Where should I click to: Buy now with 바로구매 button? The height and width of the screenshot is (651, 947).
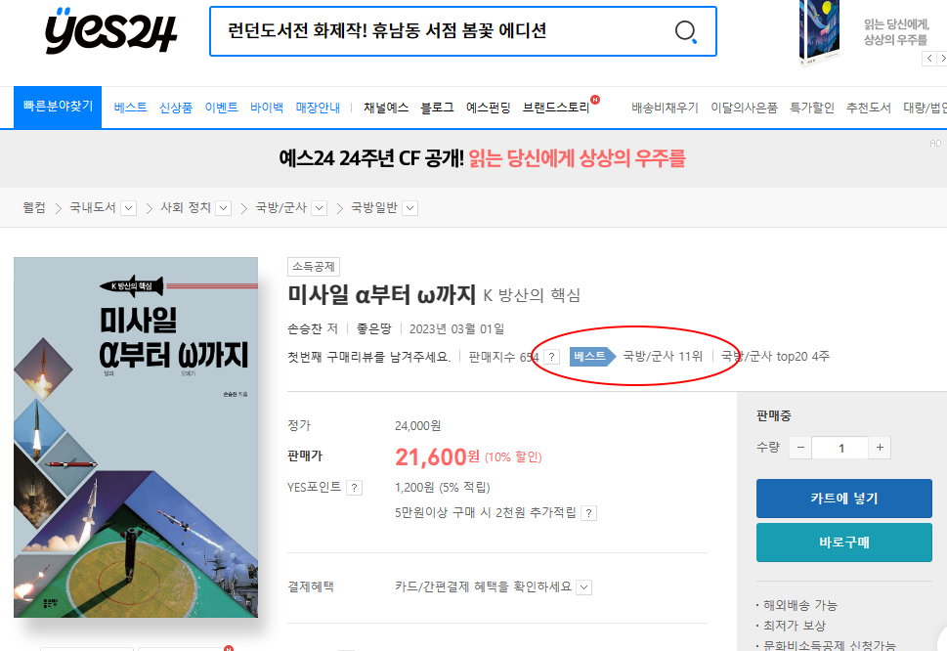(x=843, y=542)
